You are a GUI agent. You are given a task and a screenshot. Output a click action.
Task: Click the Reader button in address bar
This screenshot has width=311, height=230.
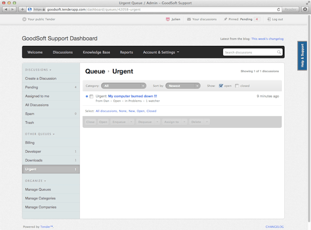click(291, 9)
